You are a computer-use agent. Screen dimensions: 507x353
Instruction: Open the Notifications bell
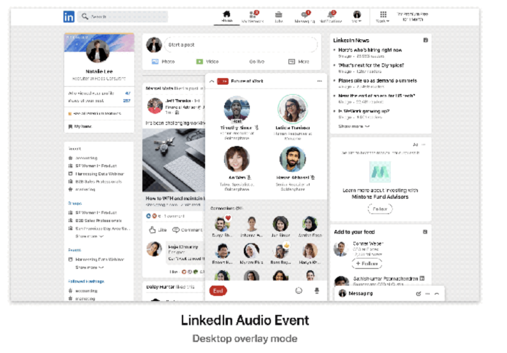[330, 16]
